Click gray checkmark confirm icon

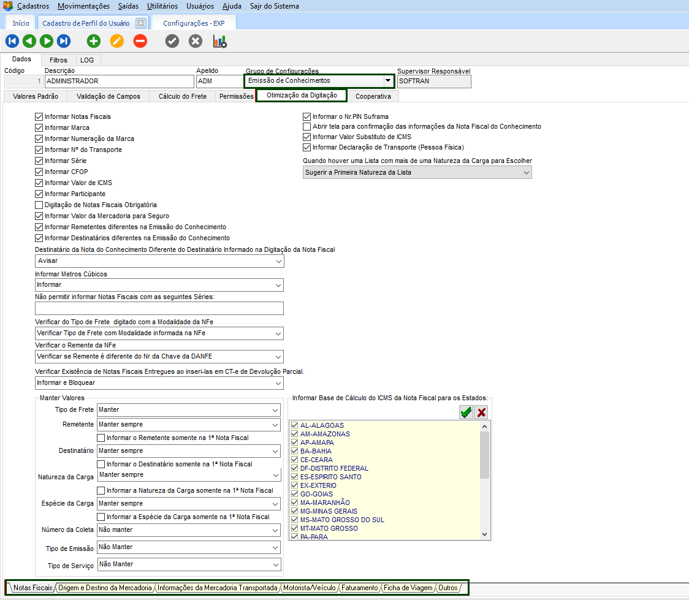[172, 41]
